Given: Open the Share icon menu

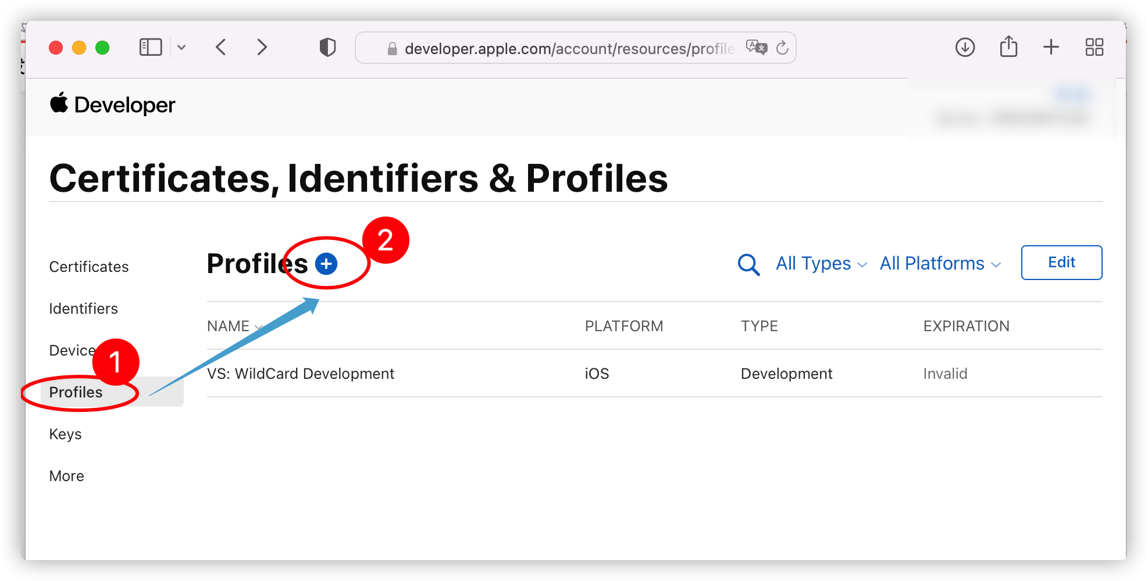Looking at the screenshot, I should tap(1009, 46).
